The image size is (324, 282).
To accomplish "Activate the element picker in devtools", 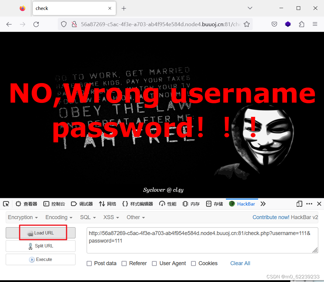I will click(x=6, y=204).
